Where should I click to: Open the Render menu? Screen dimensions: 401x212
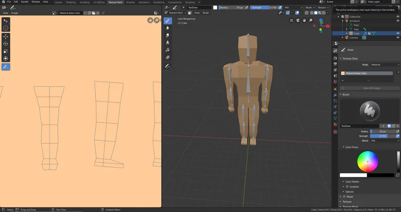click(25, 2)
